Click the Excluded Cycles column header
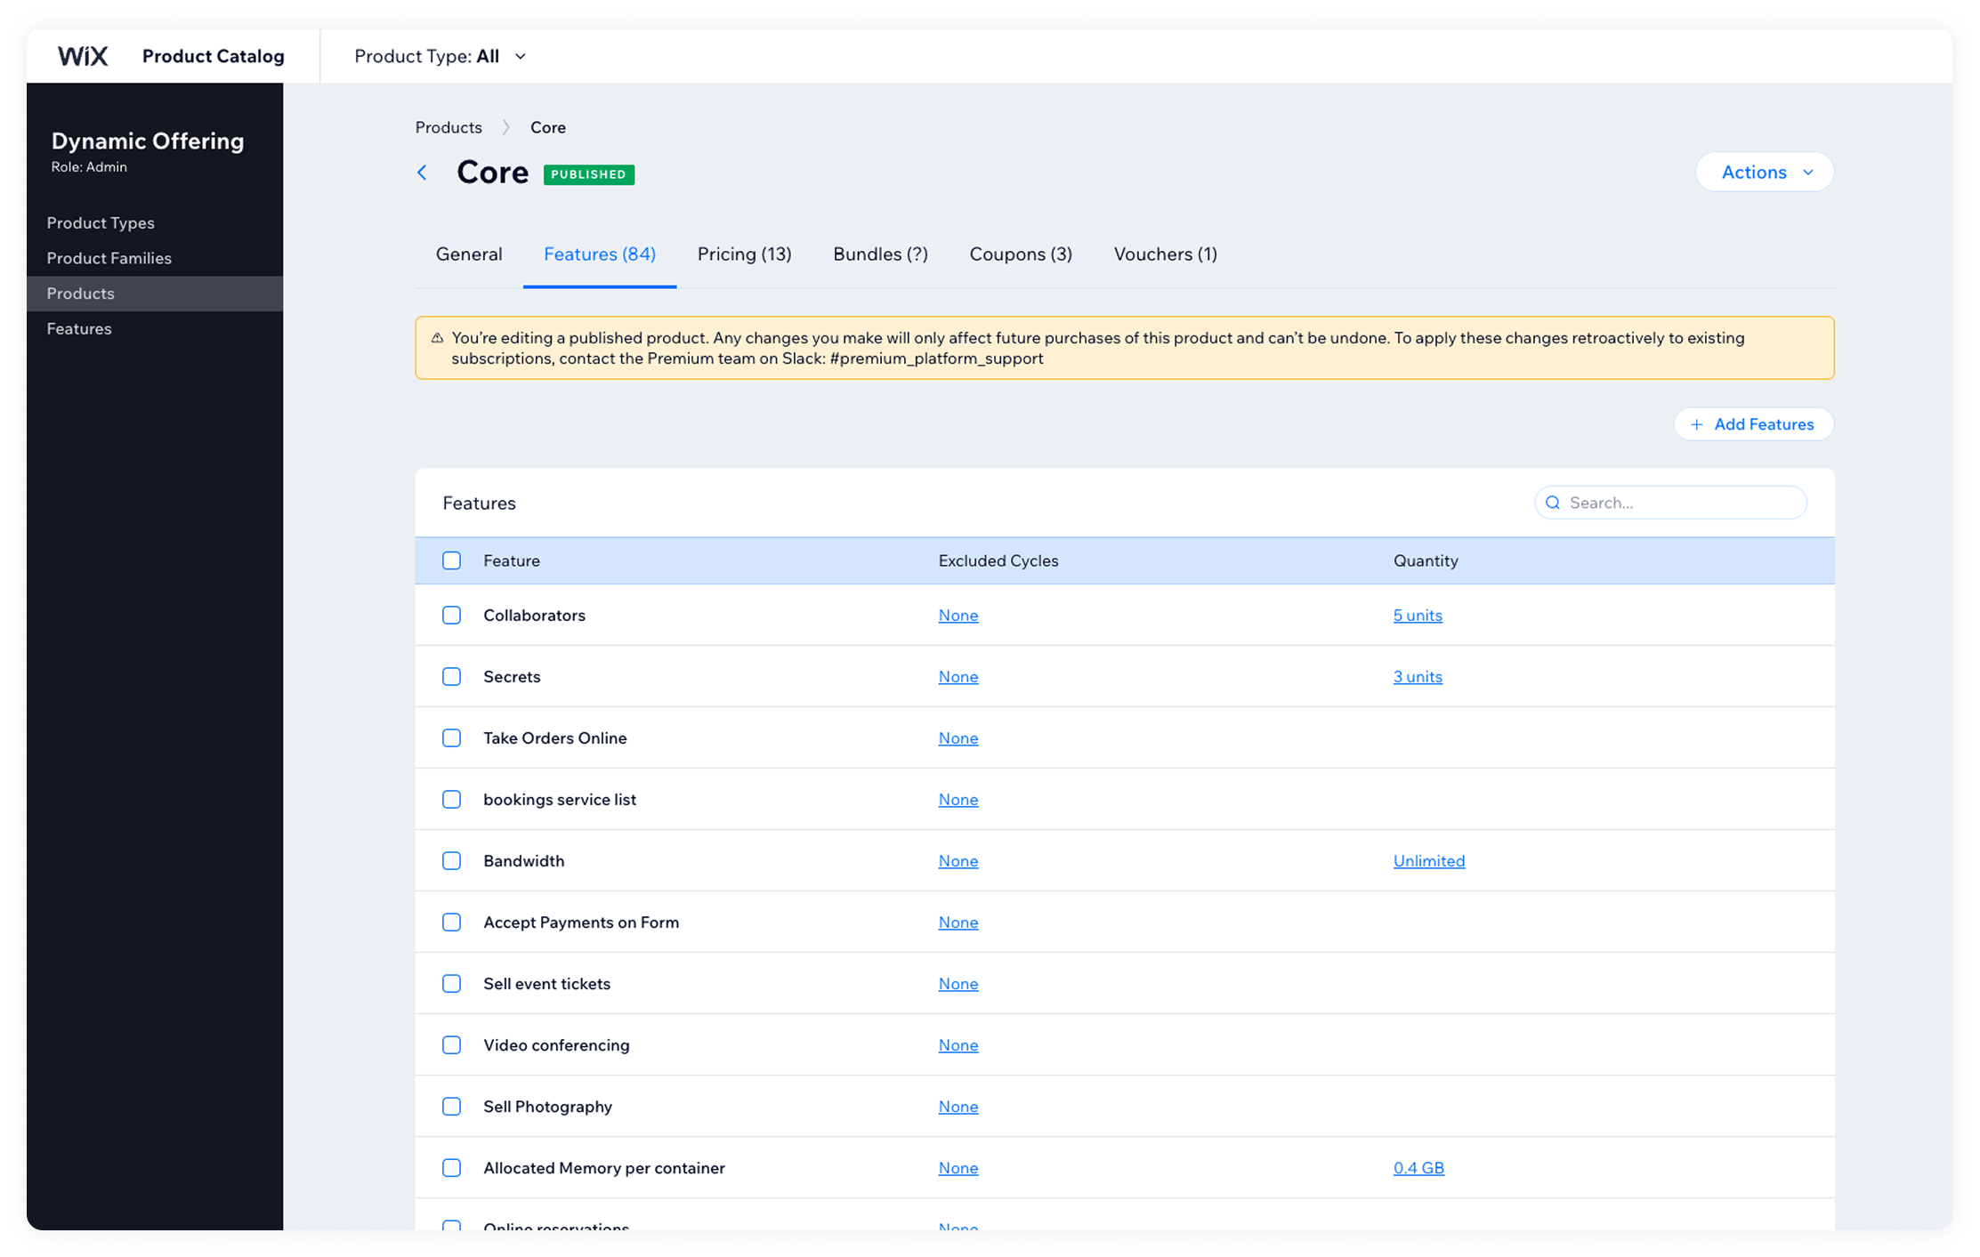The height and width of the screenshot is (1257, 1980). (998, 560)
